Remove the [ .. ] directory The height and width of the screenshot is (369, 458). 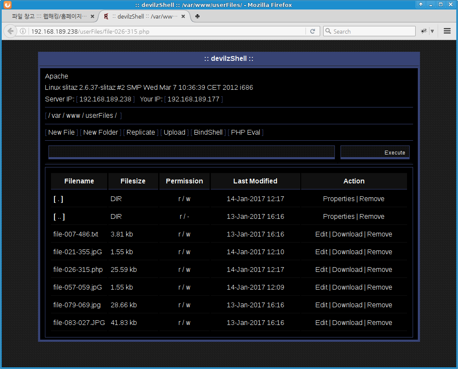pos(372,217)
